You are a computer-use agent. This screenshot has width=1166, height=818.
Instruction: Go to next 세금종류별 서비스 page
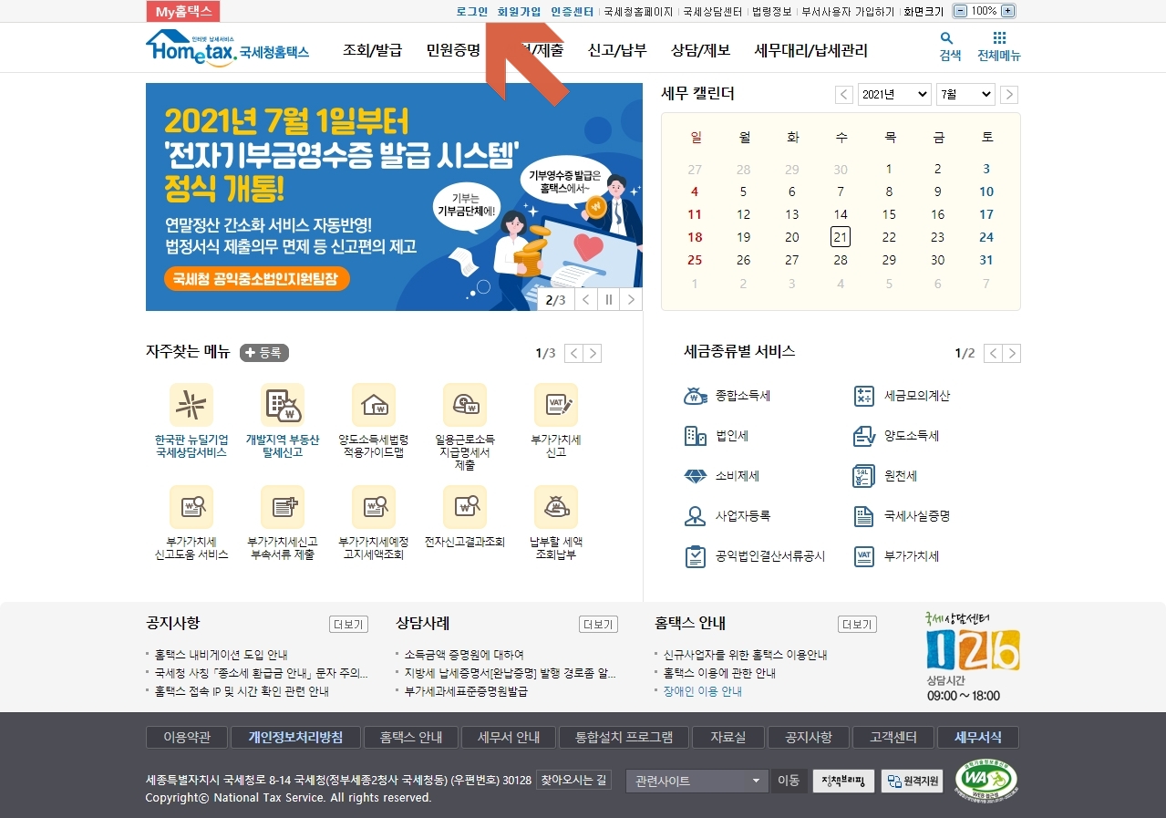click(x=1012, y=354)
